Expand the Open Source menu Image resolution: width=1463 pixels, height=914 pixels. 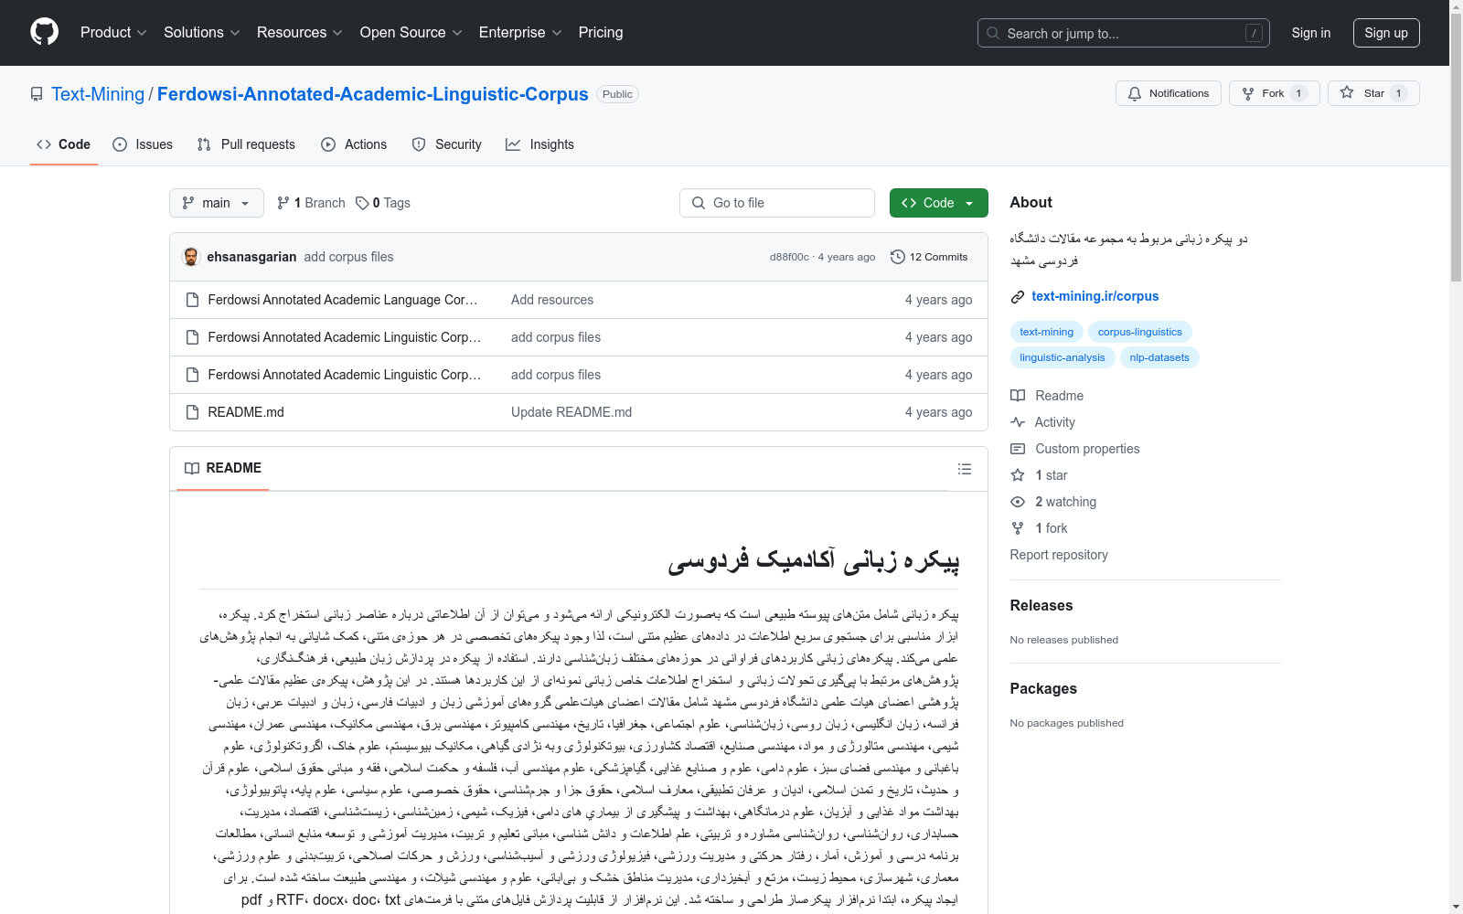tap(411, 33)
